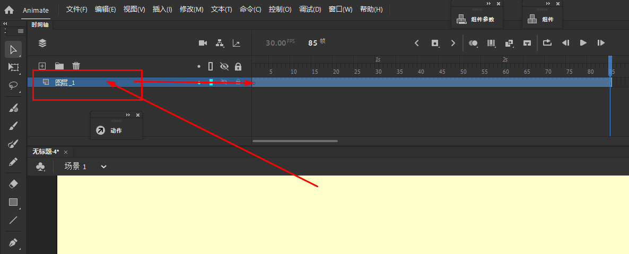Click the Home icon
Screen dimensions: 629x254
click(x=9, y=10)
